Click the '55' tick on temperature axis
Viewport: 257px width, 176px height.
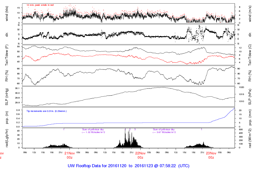(18, 47)
